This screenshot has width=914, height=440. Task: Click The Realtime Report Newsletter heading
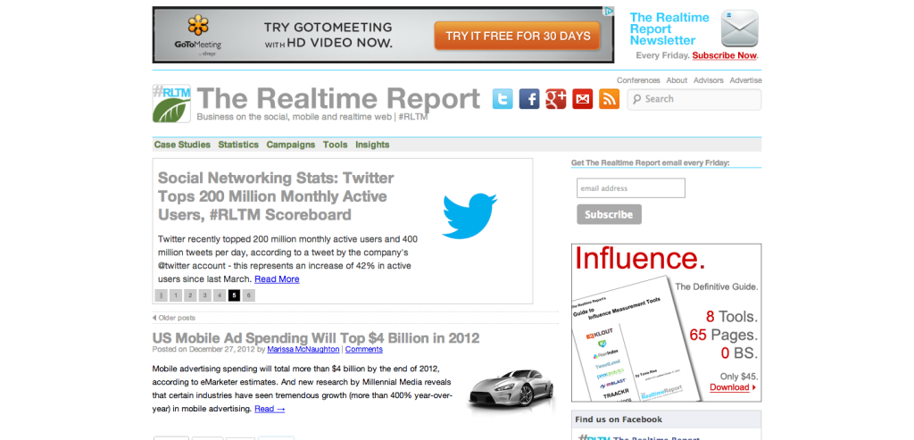[x=669, y=29]
